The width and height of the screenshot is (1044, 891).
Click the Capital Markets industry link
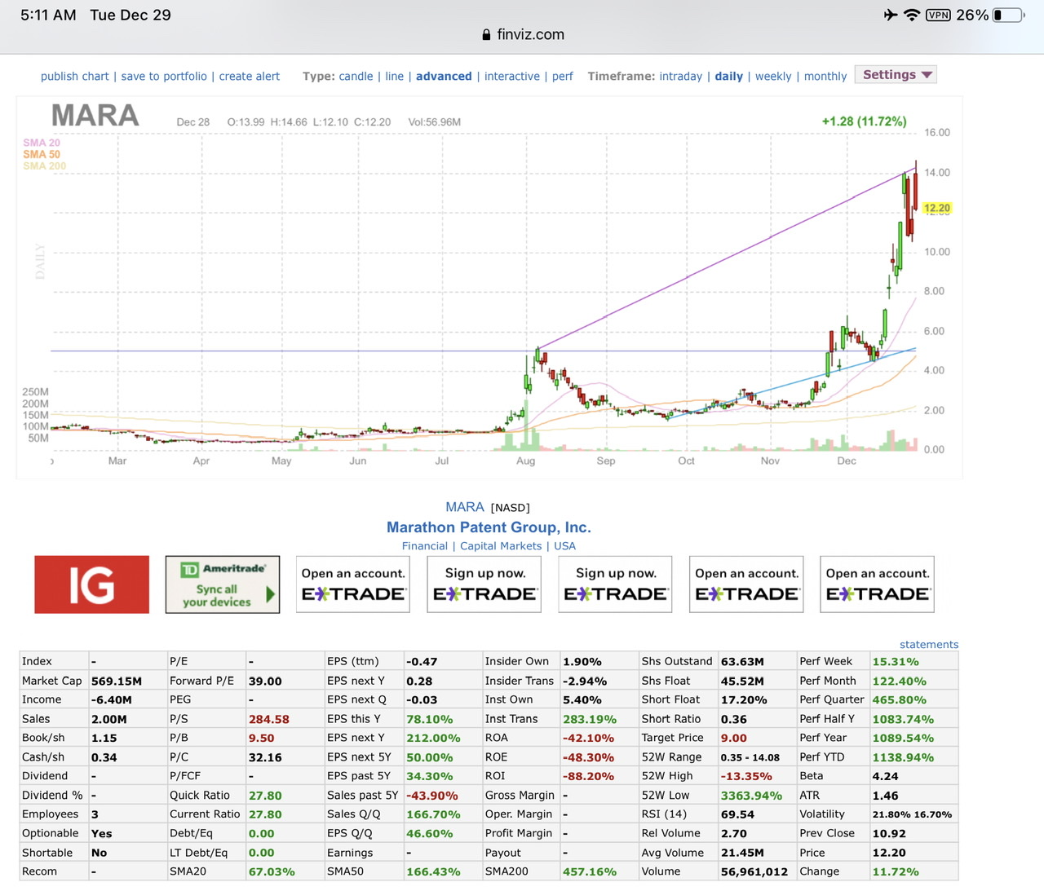click(501, 546)
